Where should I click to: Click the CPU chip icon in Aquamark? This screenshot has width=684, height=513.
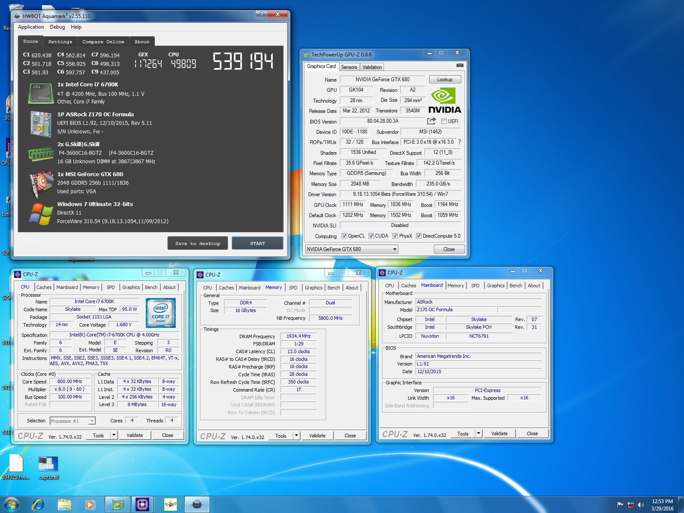41,93
